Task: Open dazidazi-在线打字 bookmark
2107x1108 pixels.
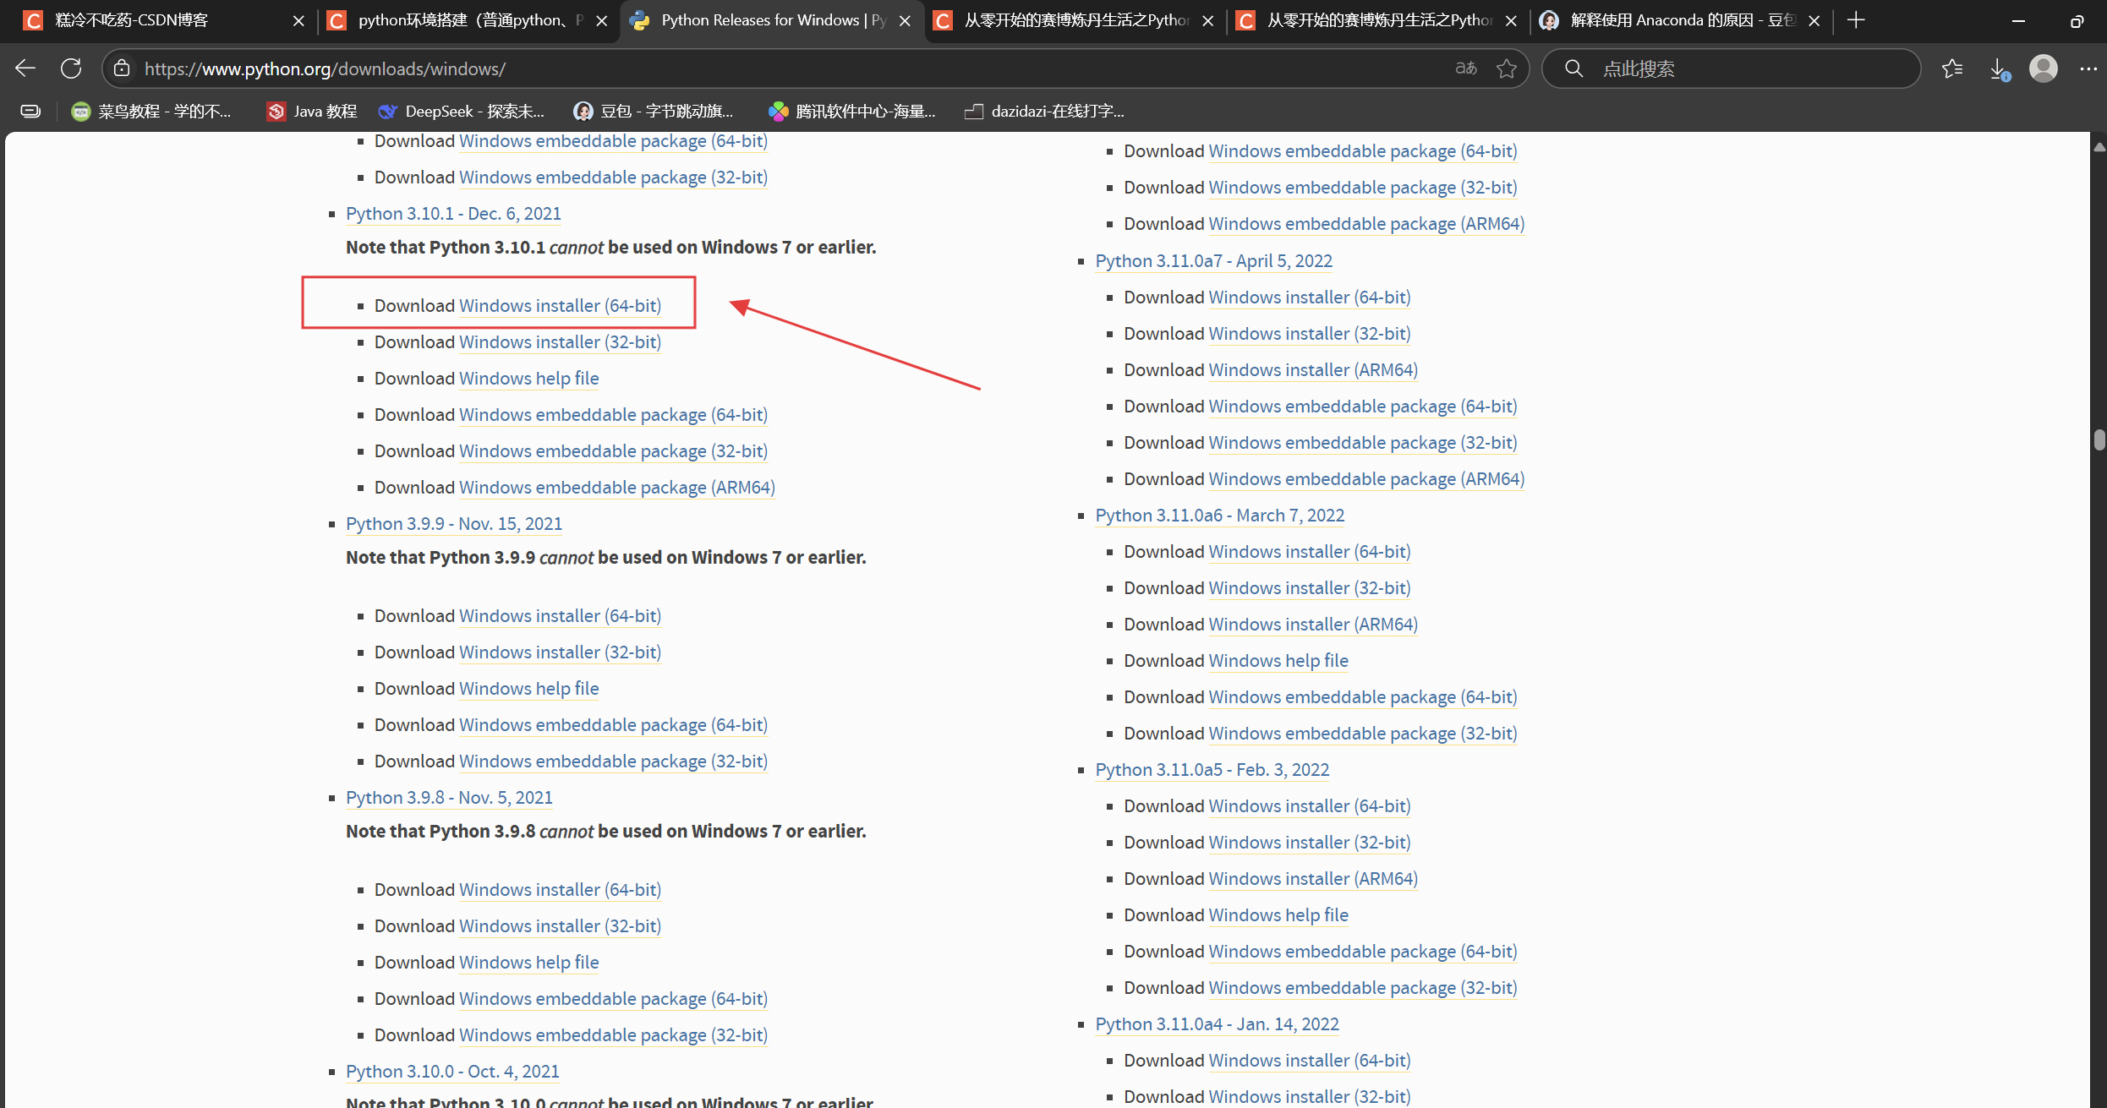Action: click(x=1045, y=111)
